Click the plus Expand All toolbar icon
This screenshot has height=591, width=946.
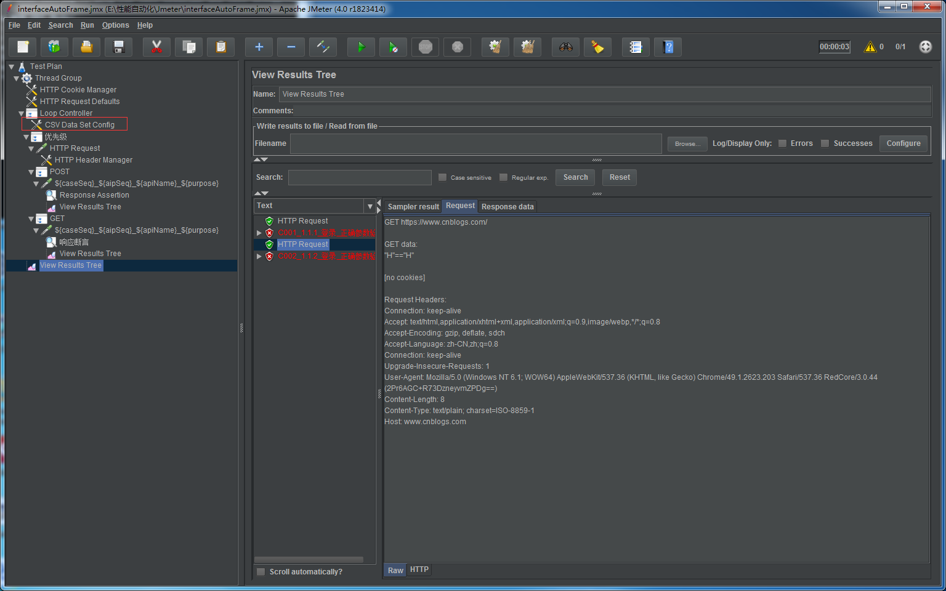click(x=259, y=47)
